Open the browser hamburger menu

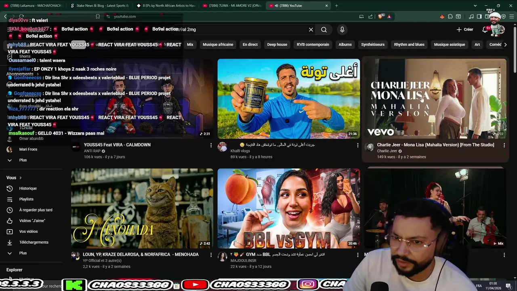click(512, 17)
